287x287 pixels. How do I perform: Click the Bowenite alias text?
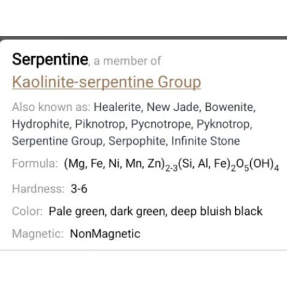point(230,107)
